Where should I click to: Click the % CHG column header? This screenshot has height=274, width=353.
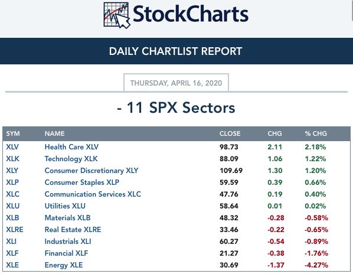point(316,133)
